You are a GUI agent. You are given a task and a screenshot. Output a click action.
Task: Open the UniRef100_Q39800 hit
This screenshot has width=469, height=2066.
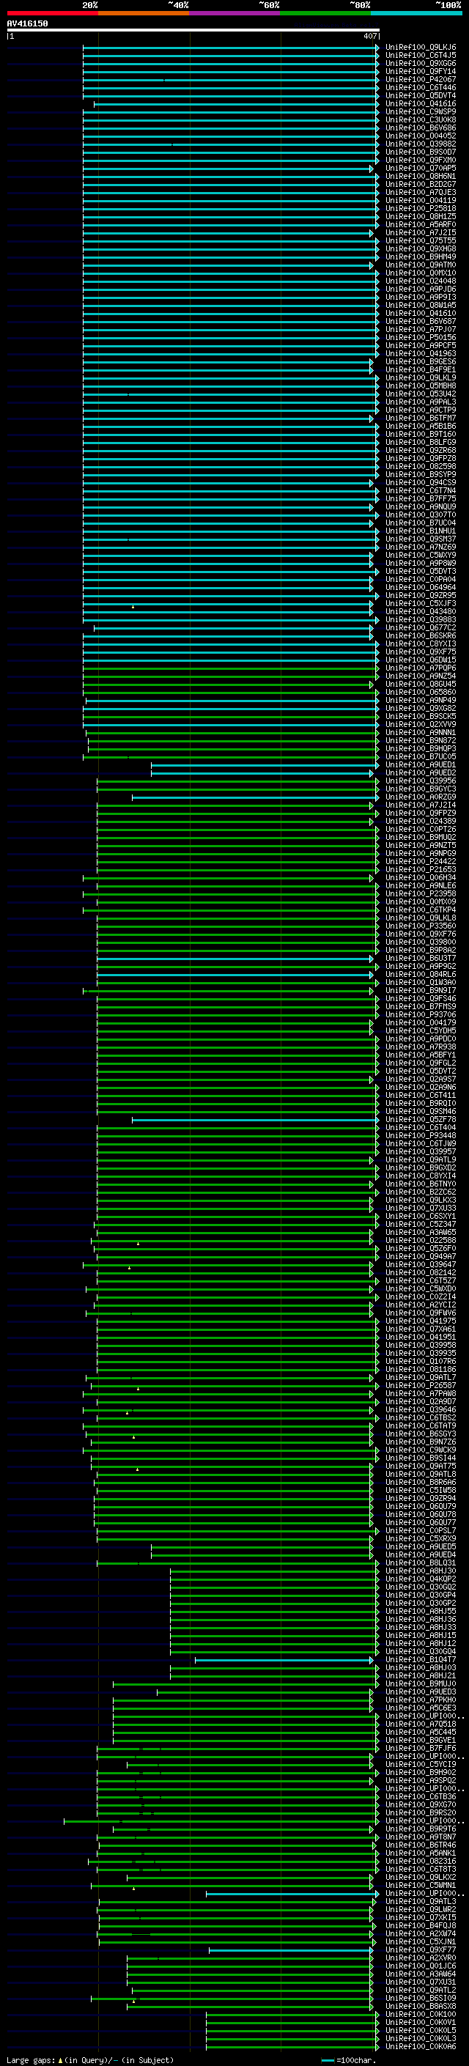click(420, 942)
